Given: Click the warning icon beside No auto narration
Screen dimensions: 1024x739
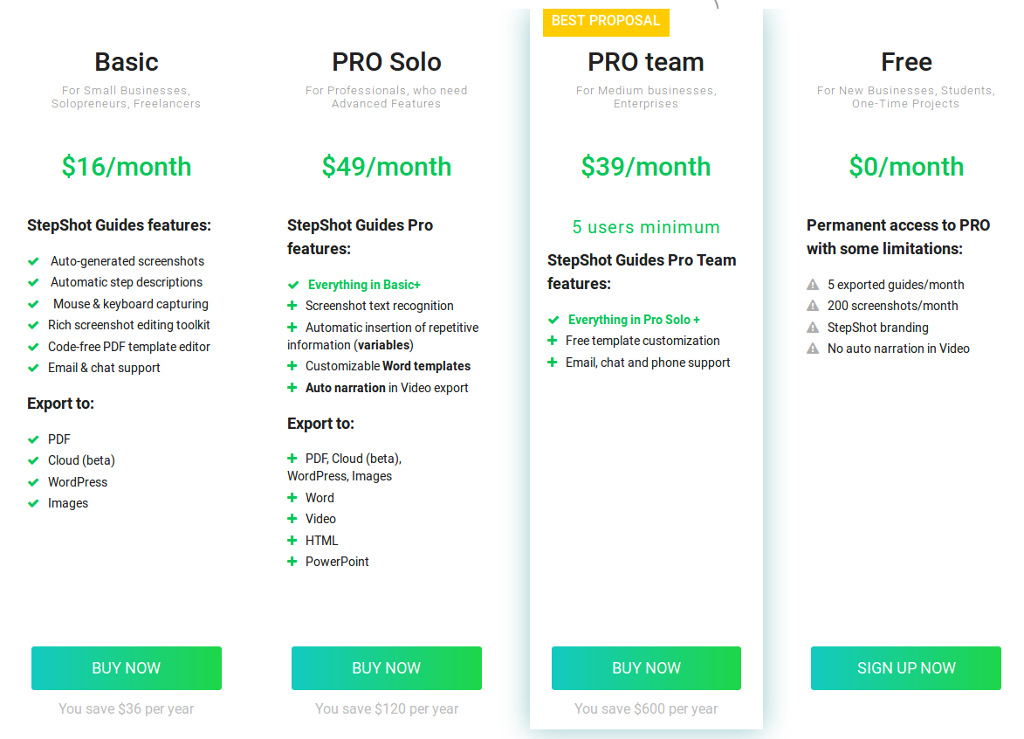Looking at the screenshot, I should coord(813,349).
